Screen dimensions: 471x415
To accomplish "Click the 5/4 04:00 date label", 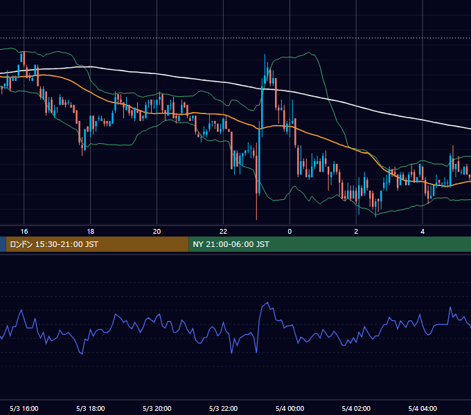I will pyautogui.click(x=423, y=408).
